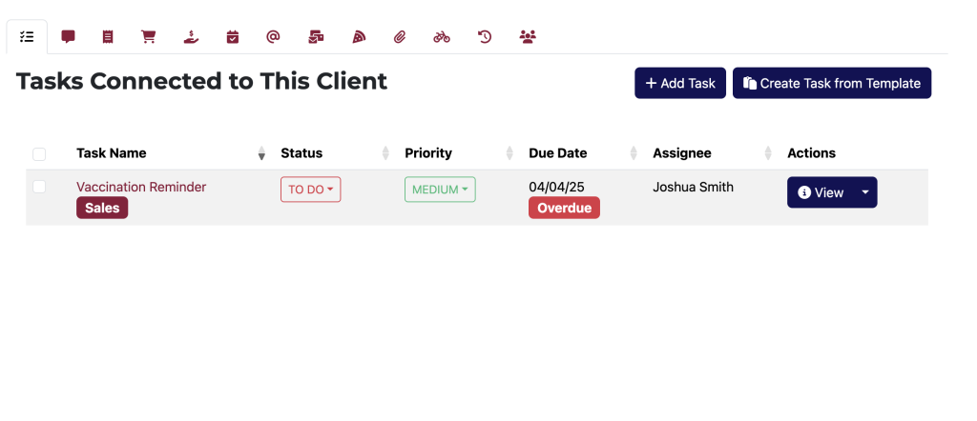Open the shopping cart tab
This screenshot has height=421, width=977.
pos(148,37)
